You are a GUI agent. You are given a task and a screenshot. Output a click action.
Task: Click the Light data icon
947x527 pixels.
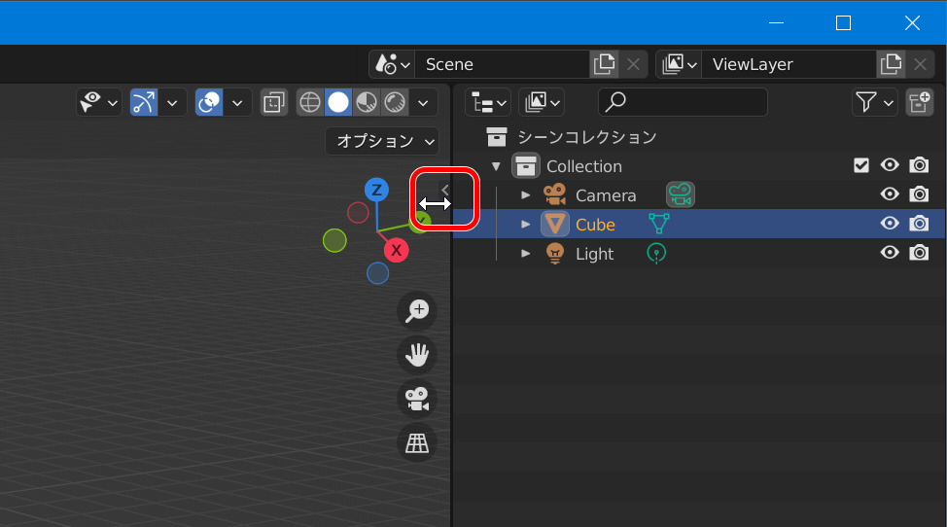pos(656,253)
